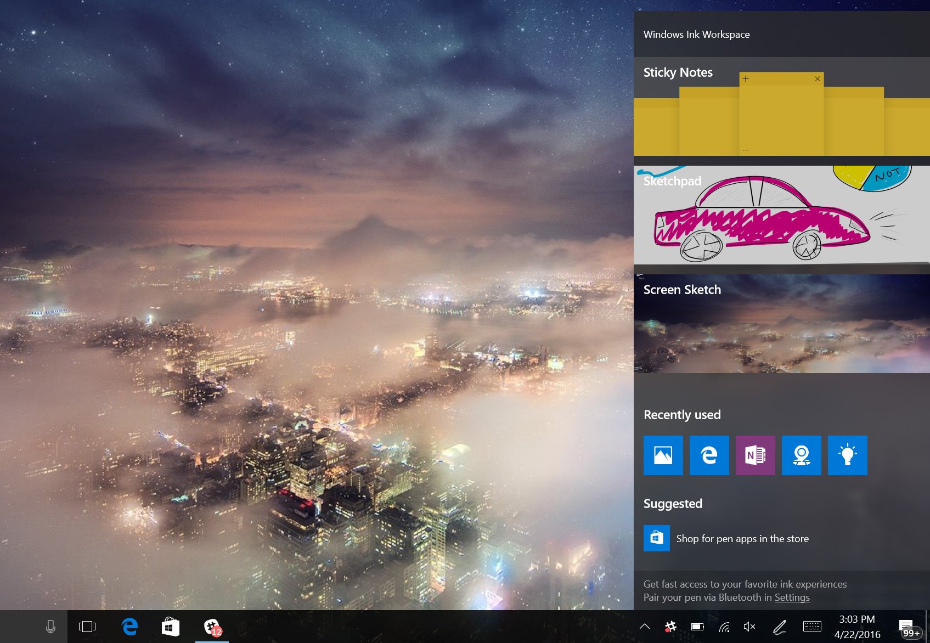Open the lightbulb Tips app tile

tap(847, 455)
